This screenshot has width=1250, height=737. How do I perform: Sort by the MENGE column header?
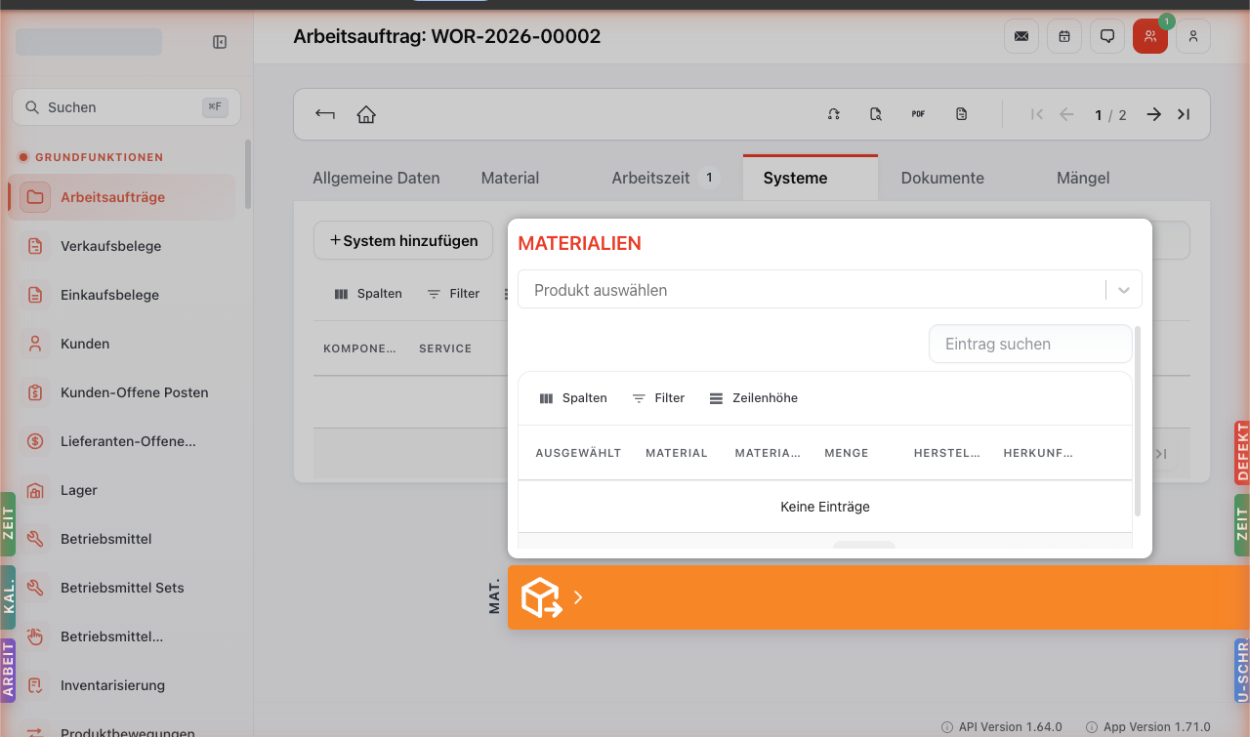pos(846,453)
